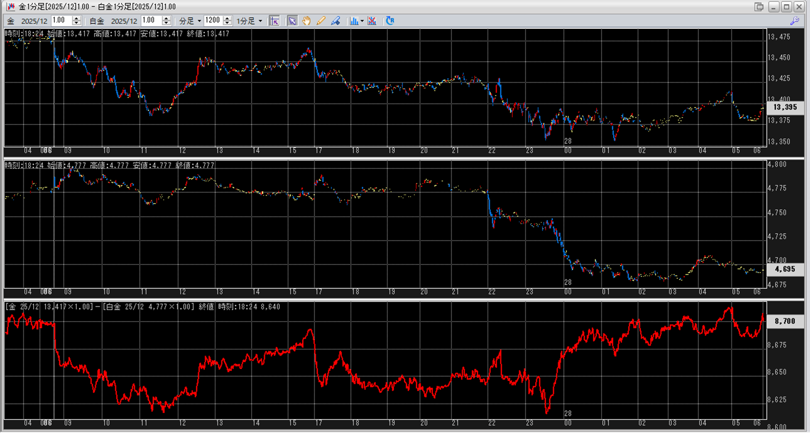Viewport: 810px width, 433px height.
Task: Open settings with the wrench icon
Action: click(795, 21)
